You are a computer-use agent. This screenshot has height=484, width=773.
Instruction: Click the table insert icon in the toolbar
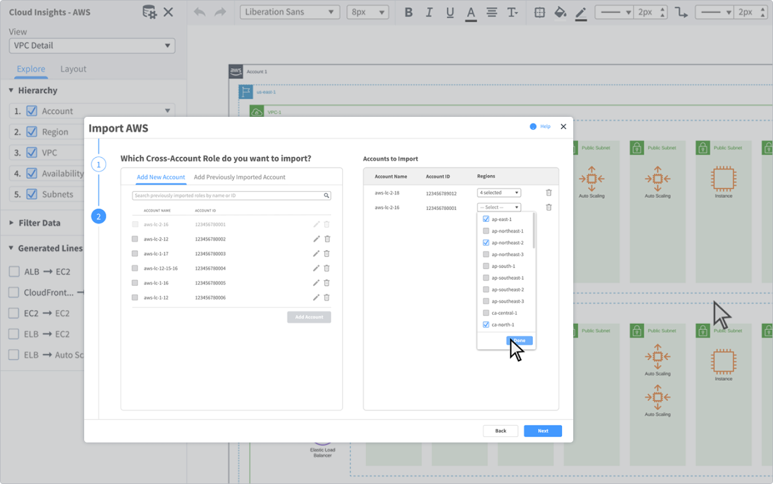coord(539,11)
